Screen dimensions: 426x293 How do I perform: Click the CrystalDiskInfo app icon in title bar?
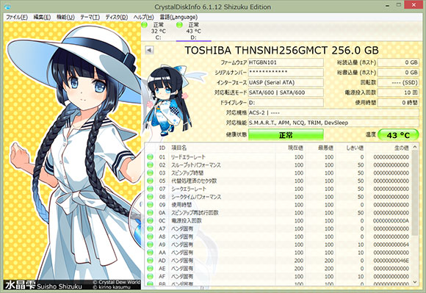pyautogui.click(x=8, y=7)
